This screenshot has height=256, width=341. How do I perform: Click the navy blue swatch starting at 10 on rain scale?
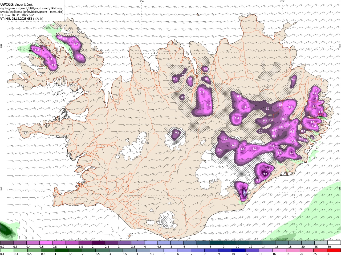point(239,250)
